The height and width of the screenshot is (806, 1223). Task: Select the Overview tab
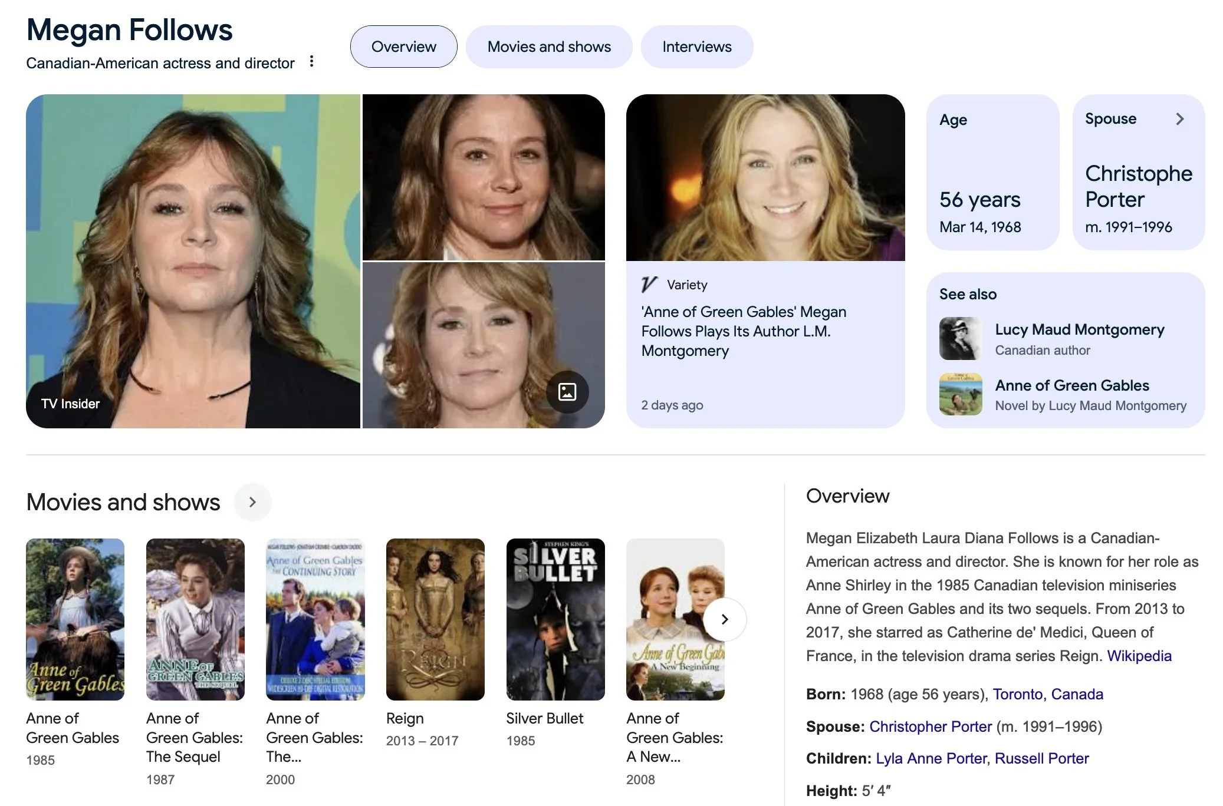[403, 47]
